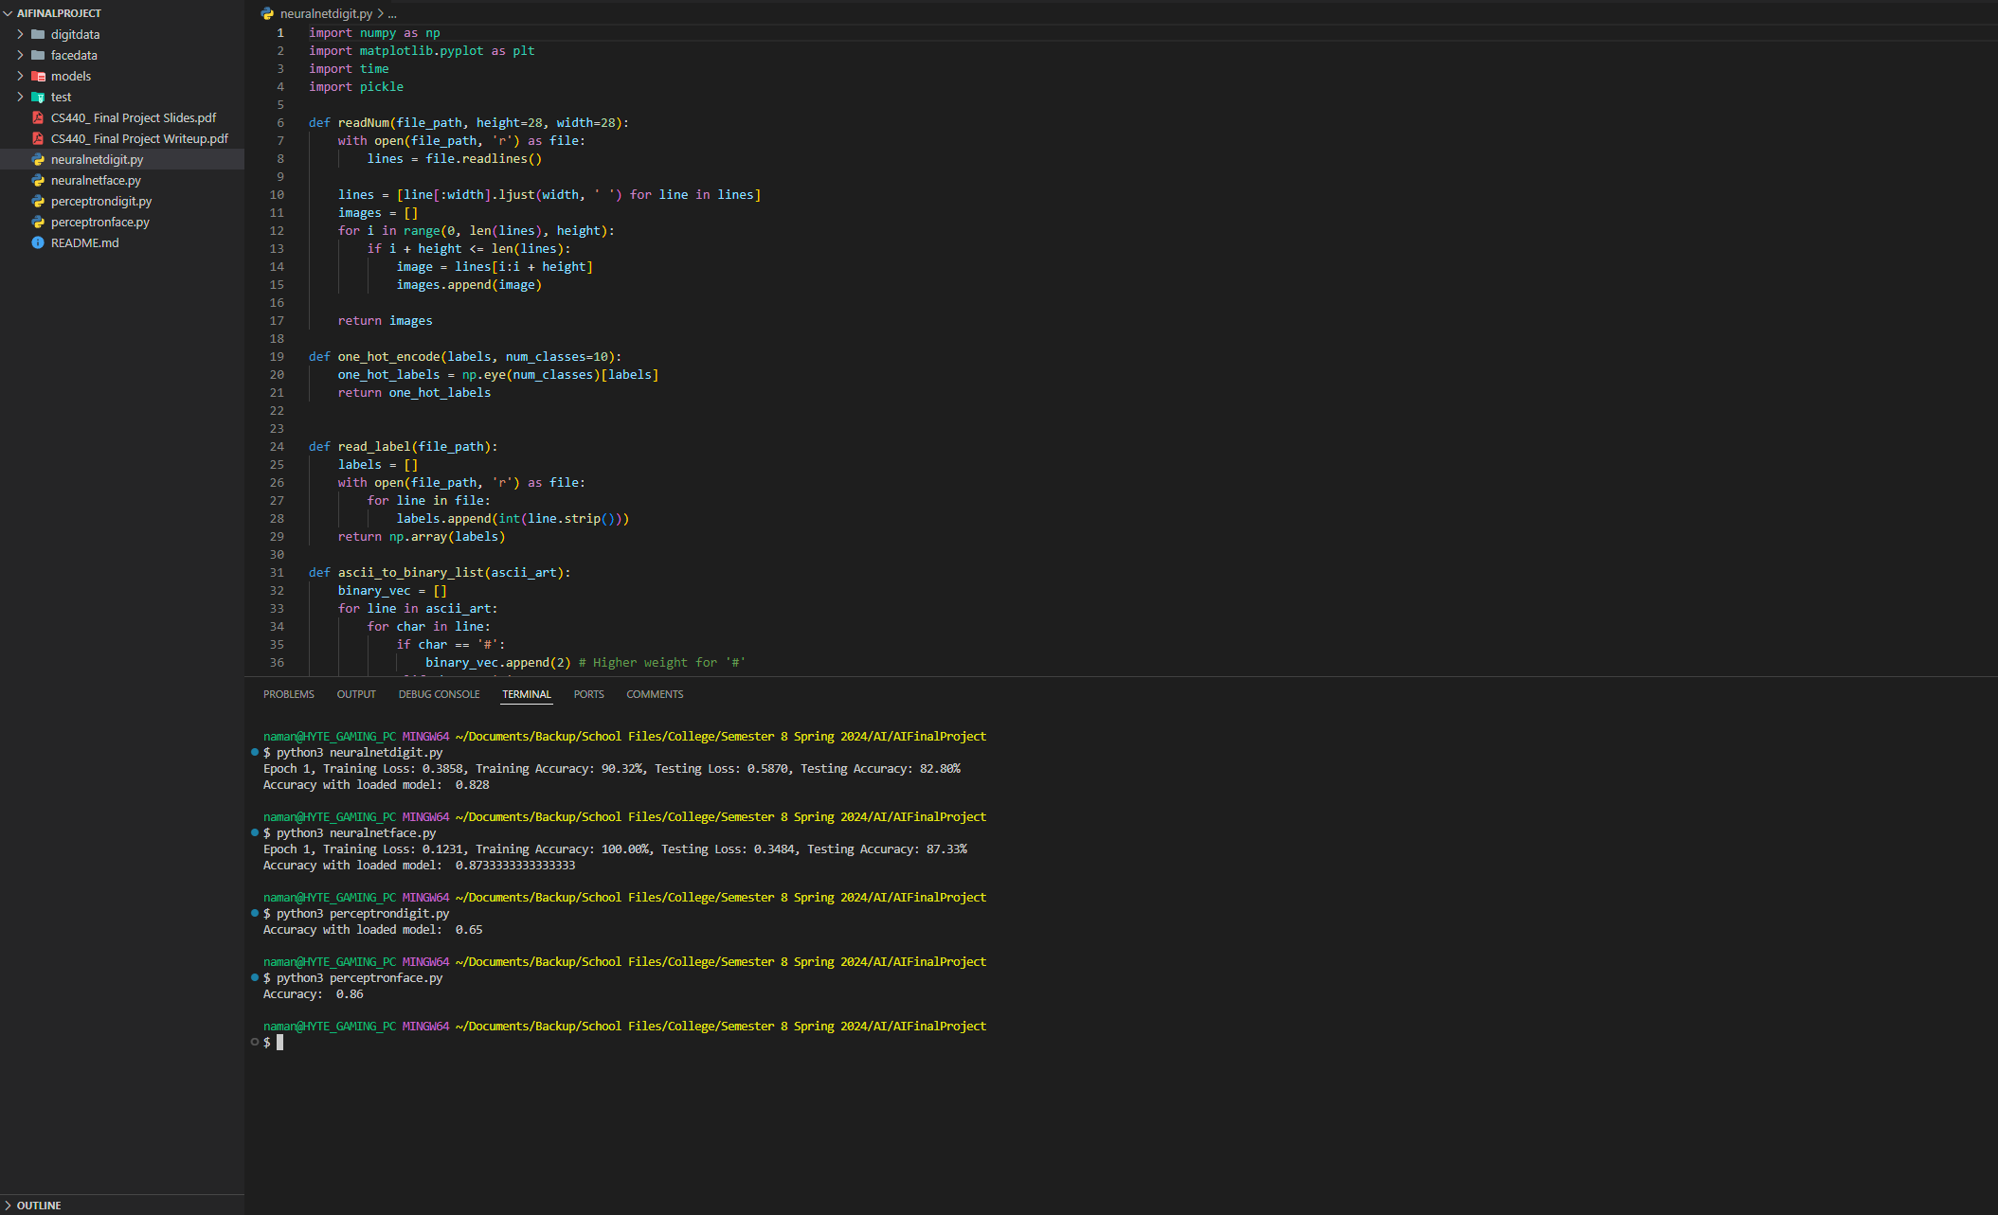
Task: Open perceptrondigit.py file
Action: (101, 201)
